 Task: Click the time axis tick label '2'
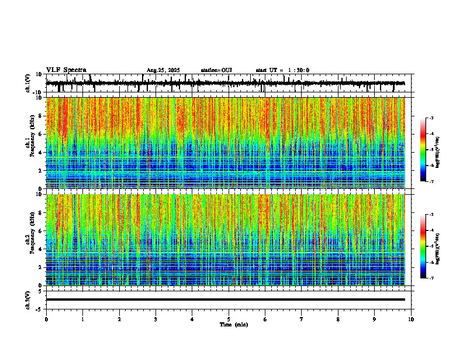pos(119,319)
